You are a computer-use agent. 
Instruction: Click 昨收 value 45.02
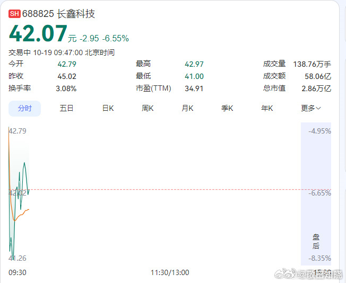67,76
